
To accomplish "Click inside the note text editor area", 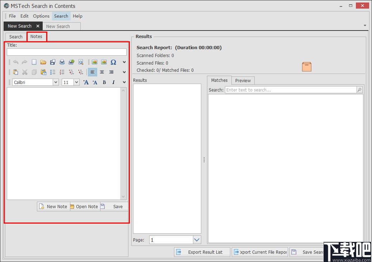I will (63, 144).
